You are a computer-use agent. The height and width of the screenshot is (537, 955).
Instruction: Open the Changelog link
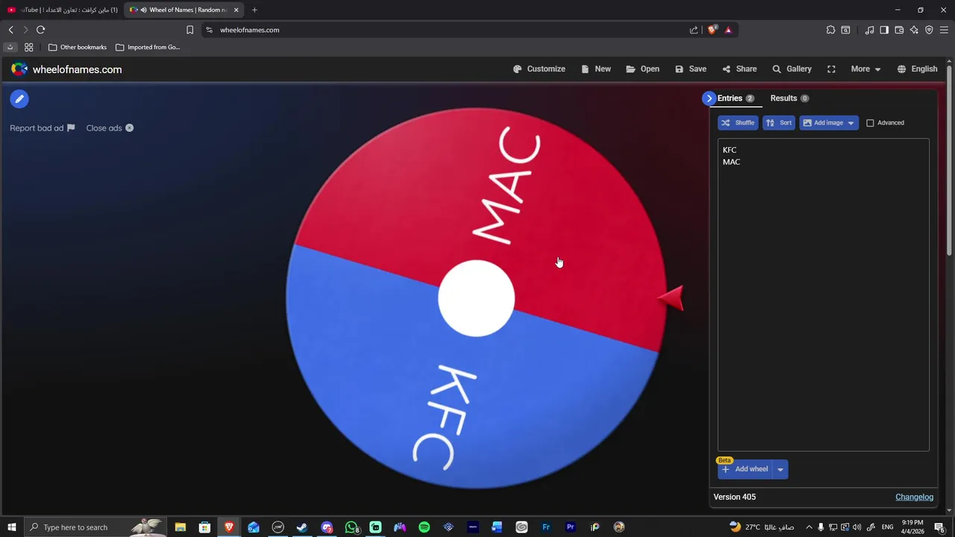point(914,497)
